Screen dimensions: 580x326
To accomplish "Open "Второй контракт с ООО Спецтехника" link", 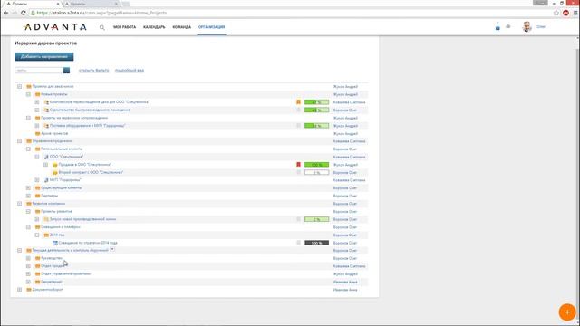I will point(91,172).
